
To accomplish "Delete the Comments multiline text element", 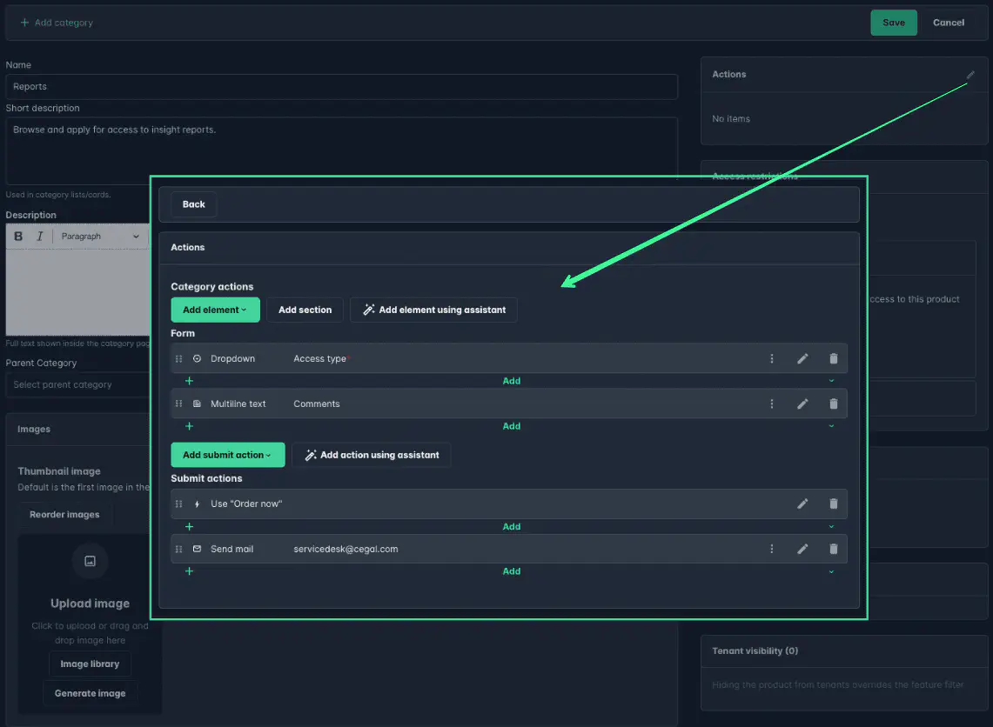I will pos(833,404).
